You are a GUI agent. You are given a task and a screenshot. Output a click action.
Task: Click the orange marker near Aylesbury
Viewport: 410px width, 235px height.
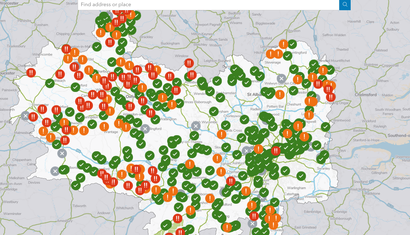[157, 70]
